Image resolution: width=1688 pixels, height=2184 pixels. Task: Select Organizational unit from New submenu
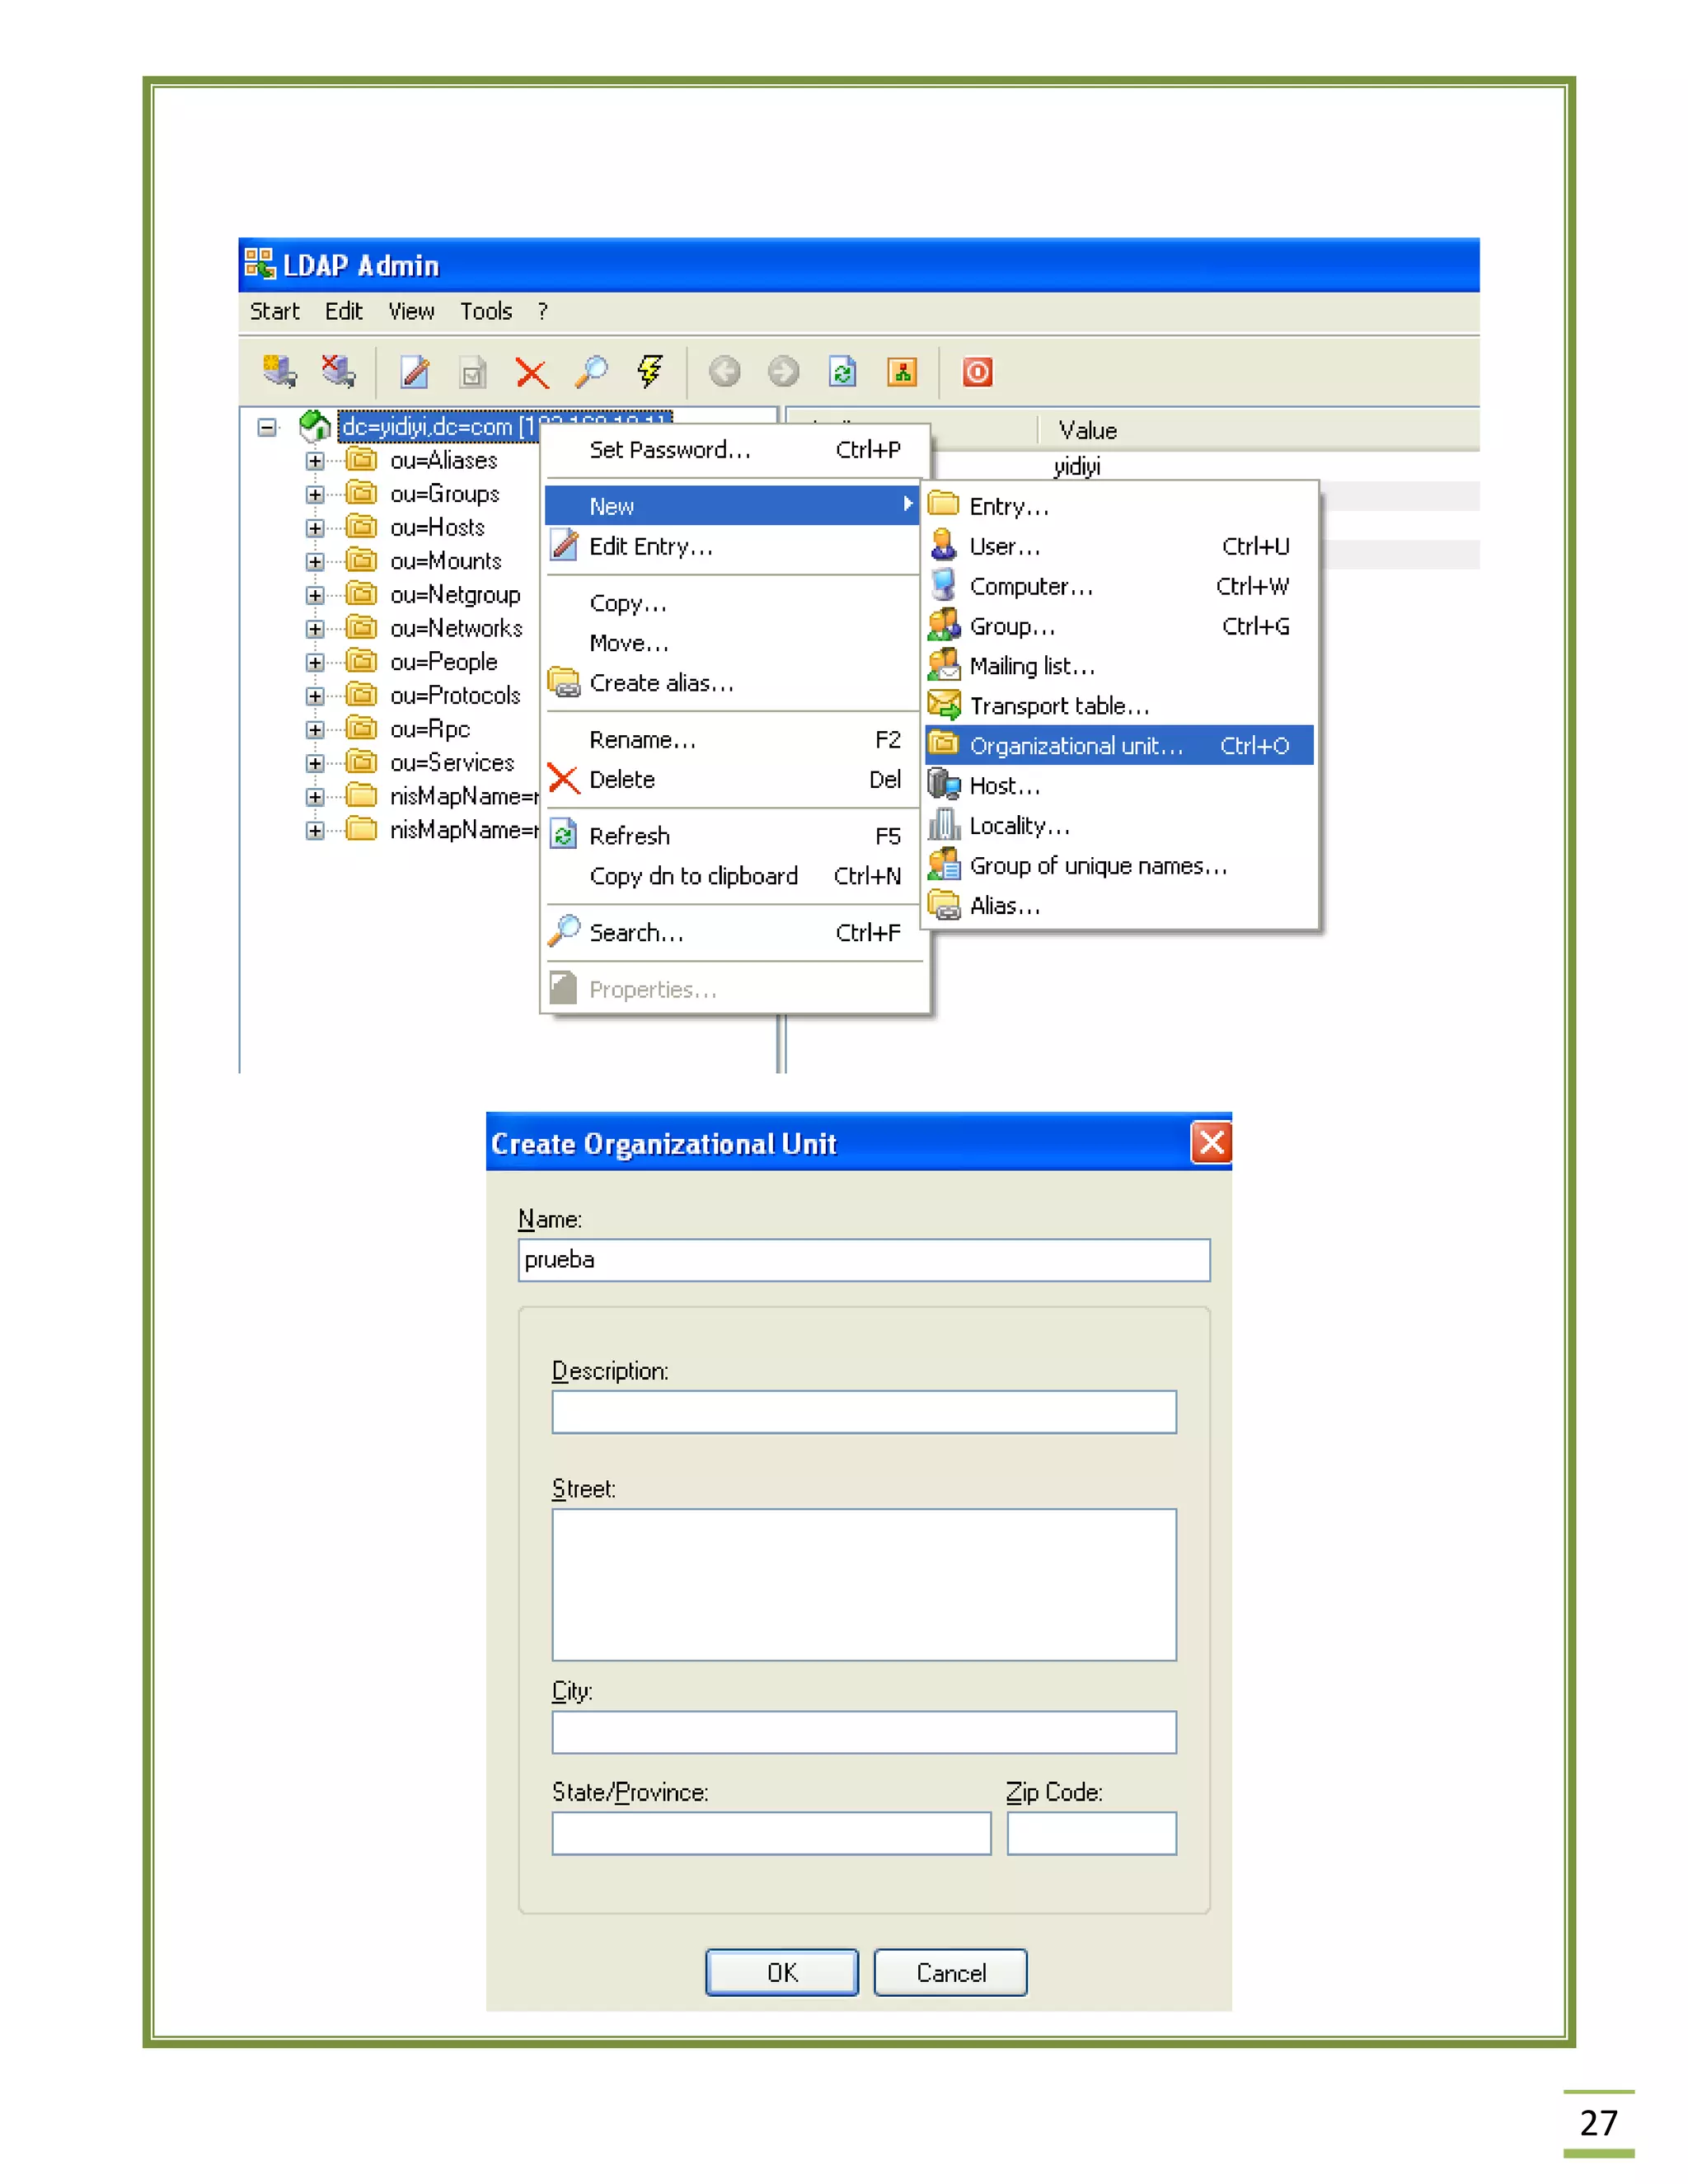pyautogui.click(x=1075, y=746)
